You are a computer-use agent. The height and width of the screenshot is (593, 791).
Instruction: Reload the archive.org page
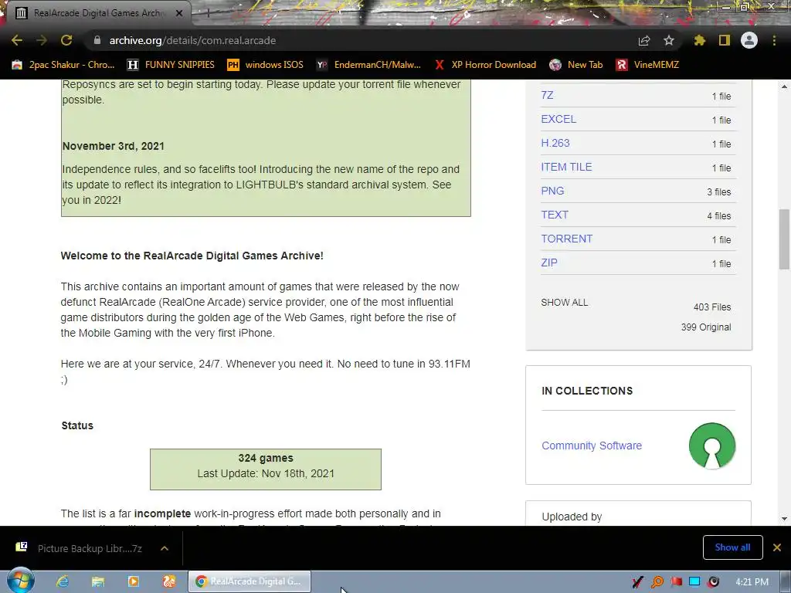pyautogui.click(x=66, y=40)
